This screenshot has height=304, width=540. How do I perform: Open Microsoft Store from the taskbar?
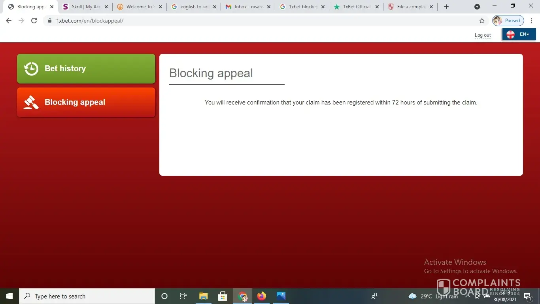click(223, 296)
